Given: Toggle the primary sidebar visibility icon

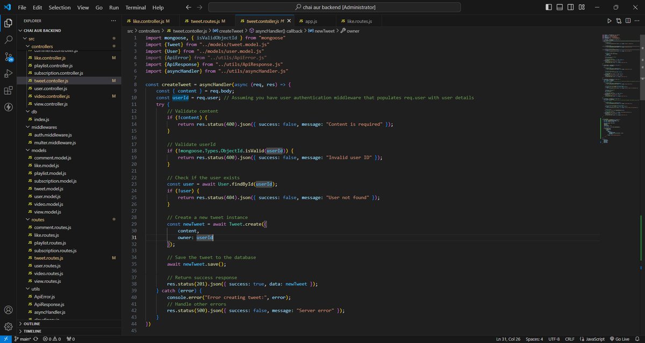Looking at the screenshot, I should pos(548,7).
